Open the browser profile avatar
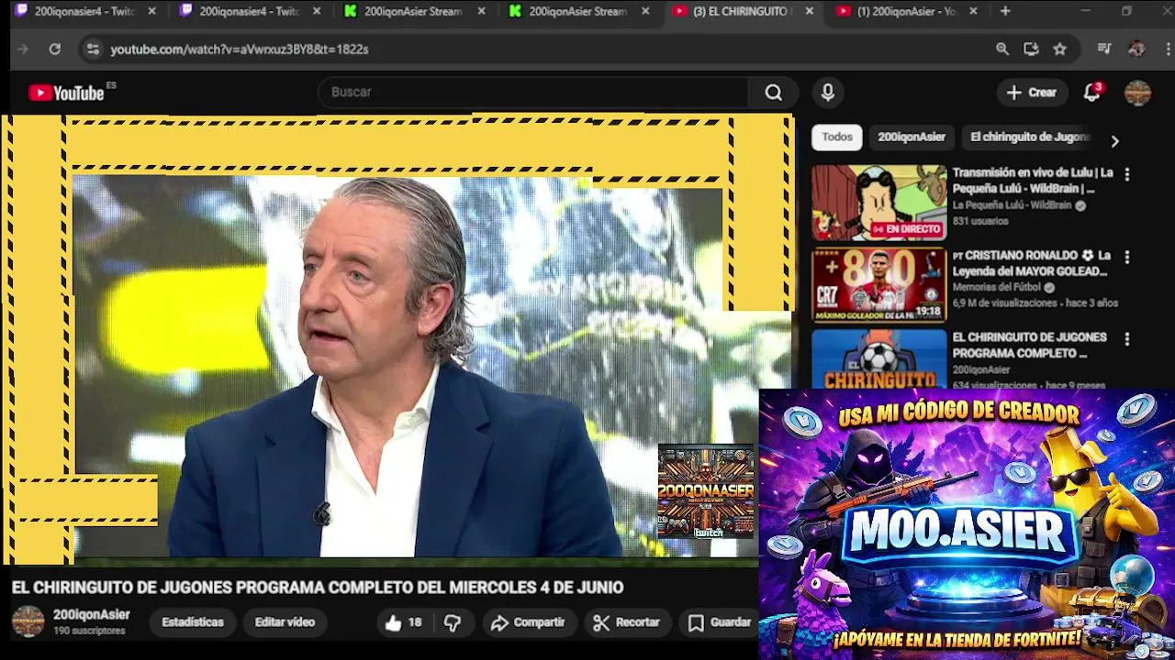Screen dimensions: 1175x660 pos(1136,49)
